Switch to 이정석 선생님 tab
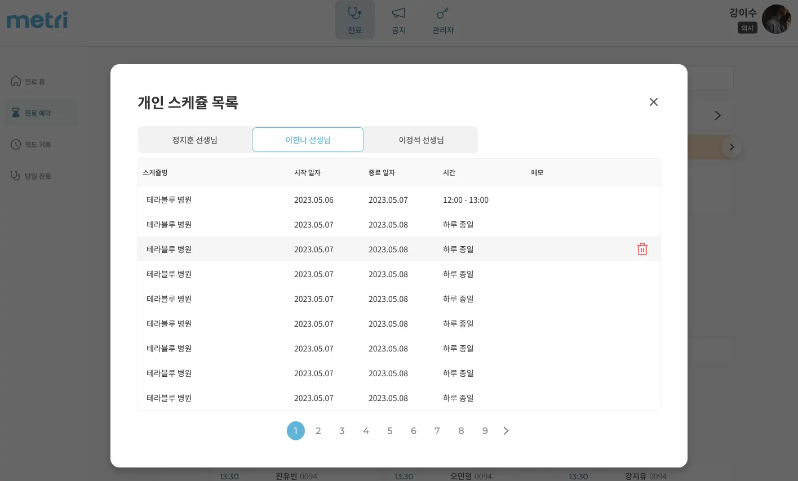Viewport: 798px width, 481px height. point(421,140)
